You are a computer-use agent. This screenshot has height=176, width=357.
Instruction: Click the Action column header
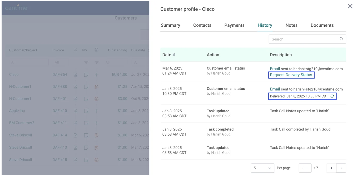tap(213, 55)
